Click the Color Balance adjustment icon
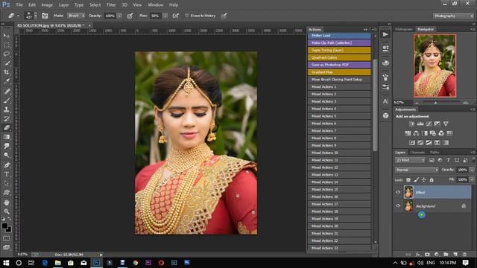The height and width of the screenshot is (268, 477). (x=416, y=133)
